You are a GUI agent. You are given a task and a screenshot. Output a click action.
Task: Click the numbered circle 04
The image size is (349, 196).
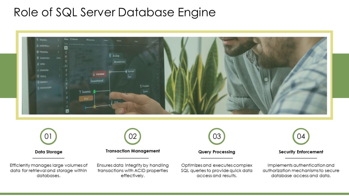pos(301,136)
